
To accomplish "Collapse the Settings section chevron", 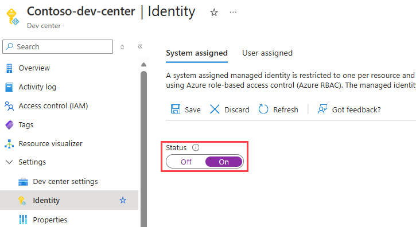I will (x=9, y=162).
